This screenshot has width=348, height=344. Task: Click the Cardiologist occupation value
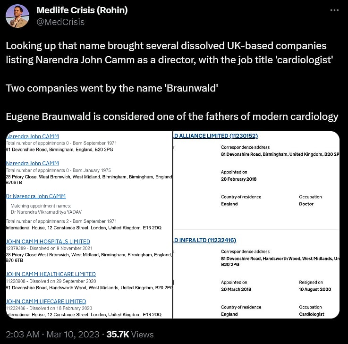click(x=312, y=314)
